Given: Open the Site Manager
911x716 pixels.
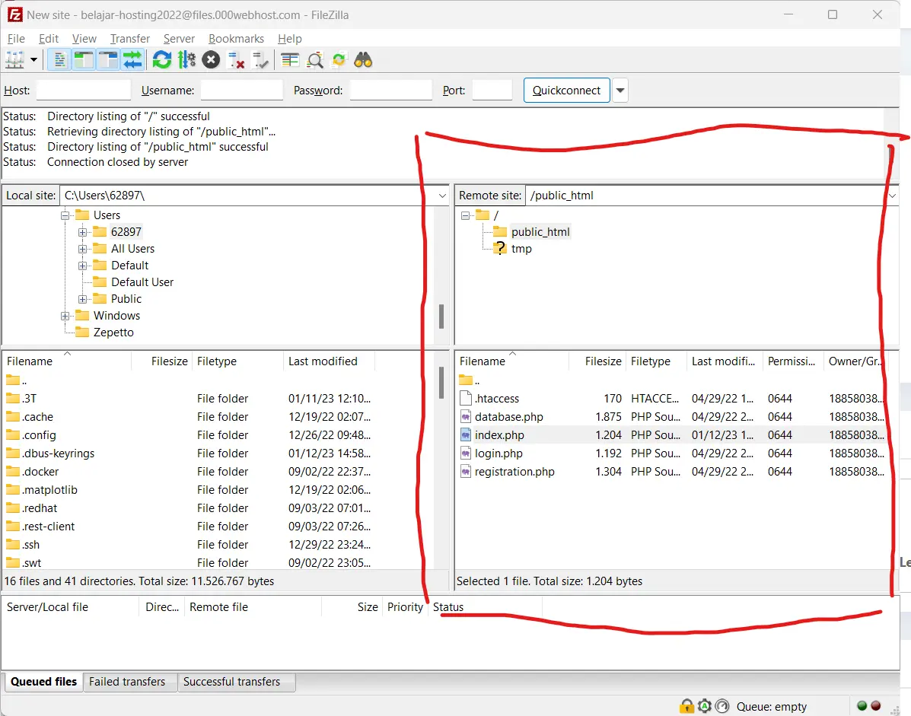Looking at the screenshot, I should click(14, 60).
